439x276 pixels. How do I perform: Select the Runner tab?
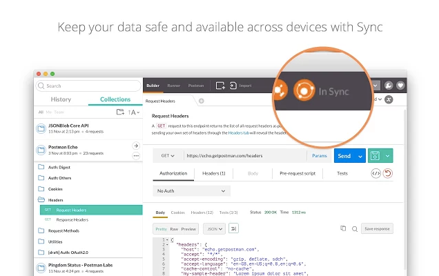173,86
